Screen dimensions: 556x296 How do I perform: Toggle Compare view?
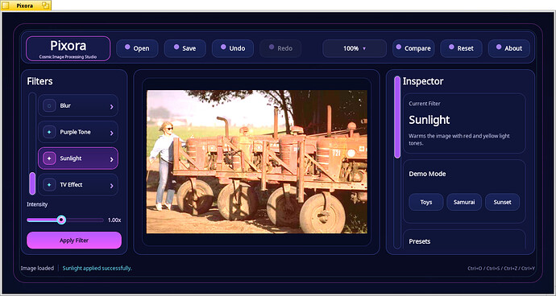coord(413,48)
